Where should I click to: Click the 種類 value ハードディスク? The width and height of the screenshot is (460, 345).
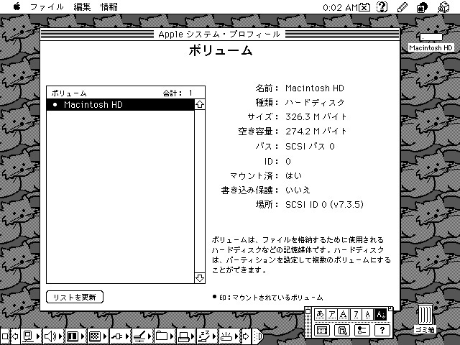315,102
